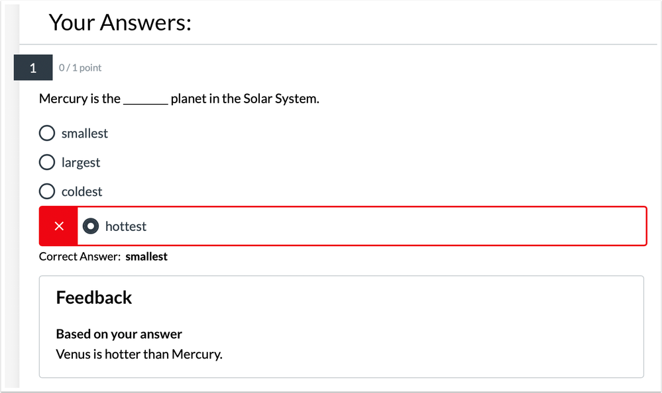The image size is (662, 393).
Task: Click the "Your Answers:" heading
Action: 120,23
